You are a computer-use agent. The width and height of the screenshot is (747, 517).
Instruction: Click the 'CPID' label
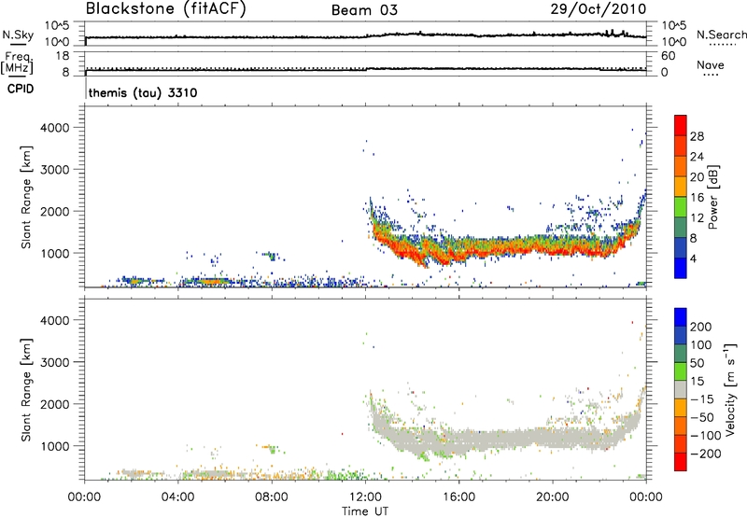(x=21, y=89)
